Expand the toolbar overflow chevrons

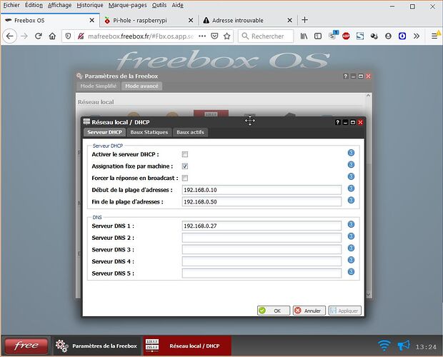pyautogui.click(x=417, y=36)
